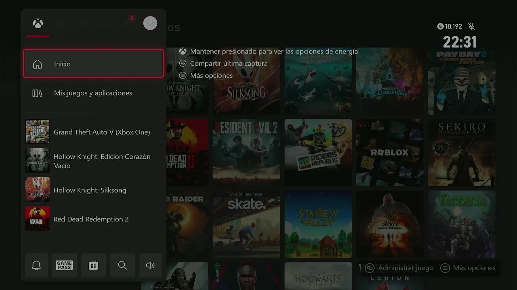
Task: Click the Grand Theft Auto V cover thumbnail
Action: 38,132
